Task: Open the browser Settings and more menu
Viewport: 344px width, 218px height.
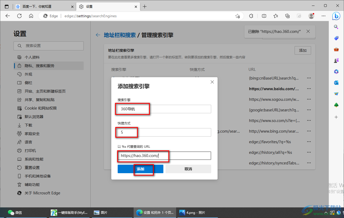Action: pyautogui.click(x=324, y=16)
